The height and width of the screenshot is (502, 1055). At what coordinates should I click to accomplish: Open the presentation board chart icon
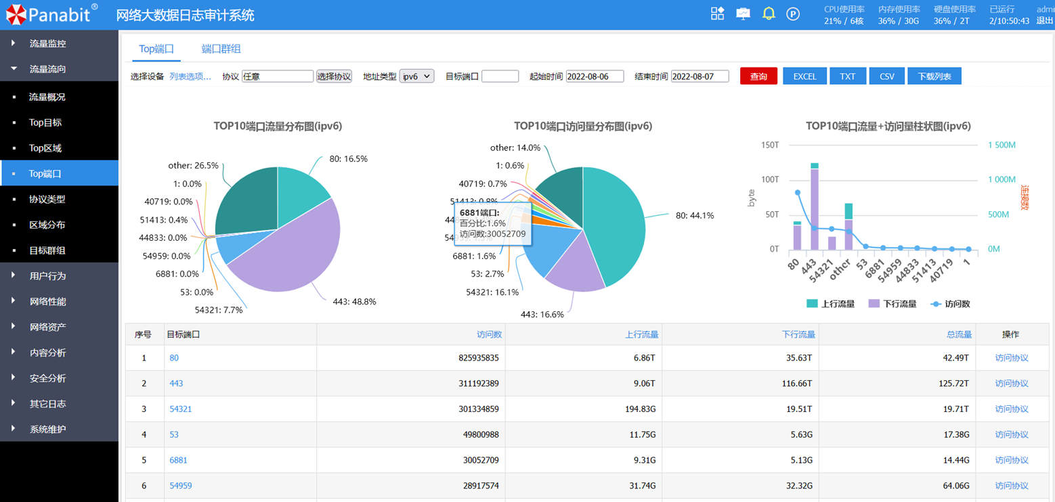744,14
